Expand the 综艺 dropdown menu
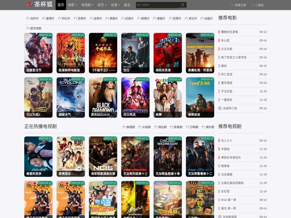The height and width of the screenshot is (218, 291). pos(102,5)
